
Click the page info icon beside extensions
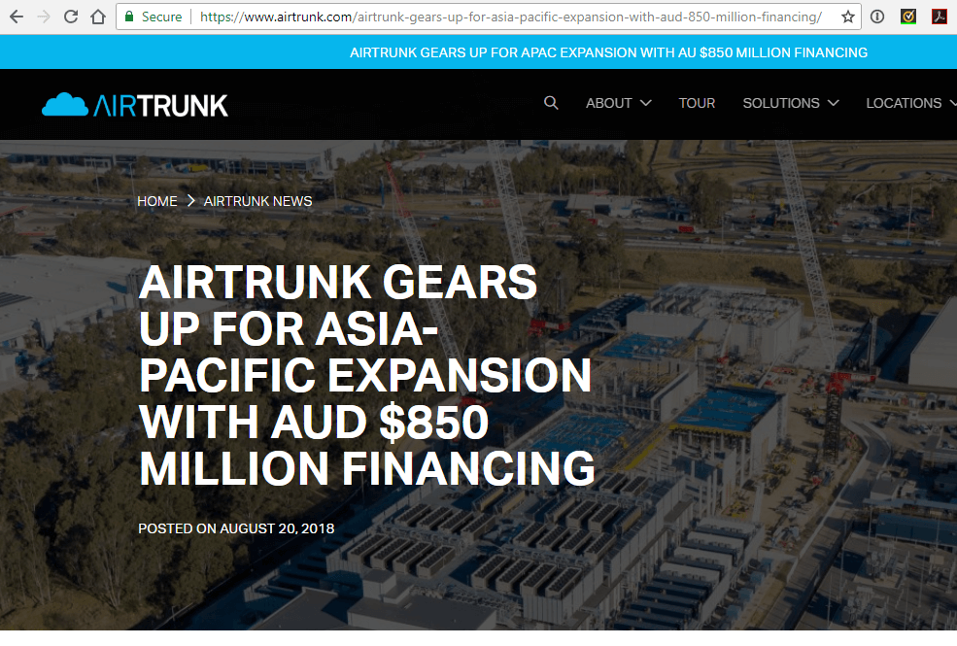(x=877, y=17)
